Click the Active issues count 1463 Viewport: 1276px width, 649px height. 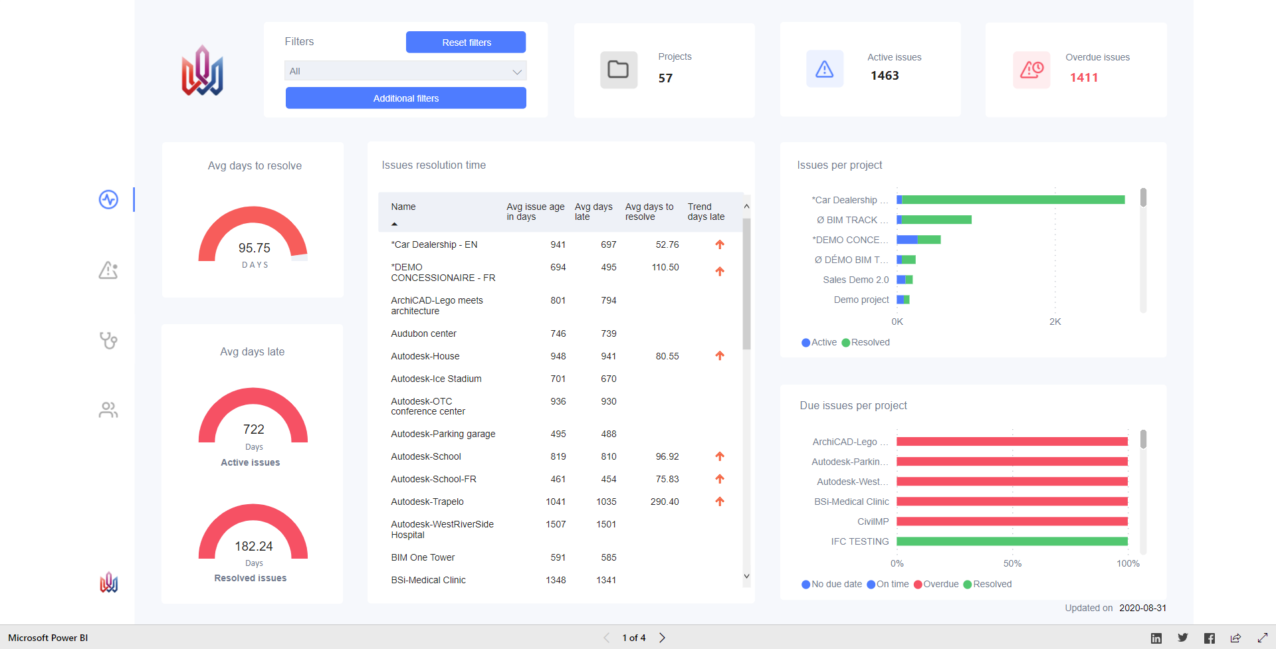point(885,76)
